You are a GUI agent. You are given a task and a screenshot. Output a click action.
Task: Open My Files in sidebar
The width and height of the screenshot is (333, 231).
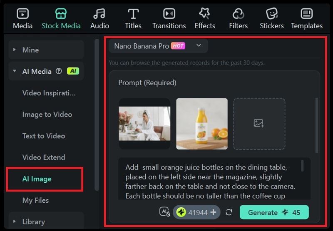coord(35,200)
